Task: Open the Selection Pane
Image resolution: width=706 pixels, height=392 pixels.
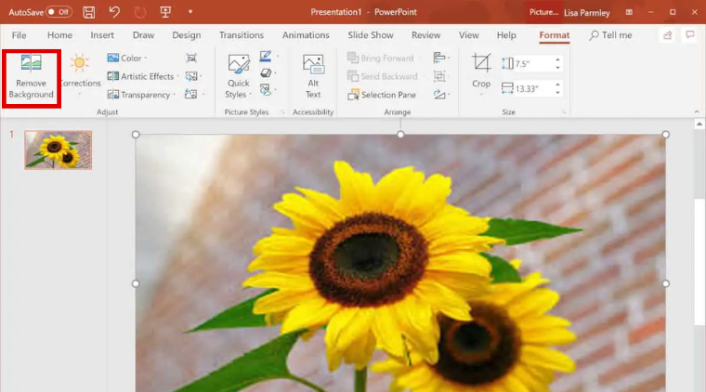Action: click(383, 95)
